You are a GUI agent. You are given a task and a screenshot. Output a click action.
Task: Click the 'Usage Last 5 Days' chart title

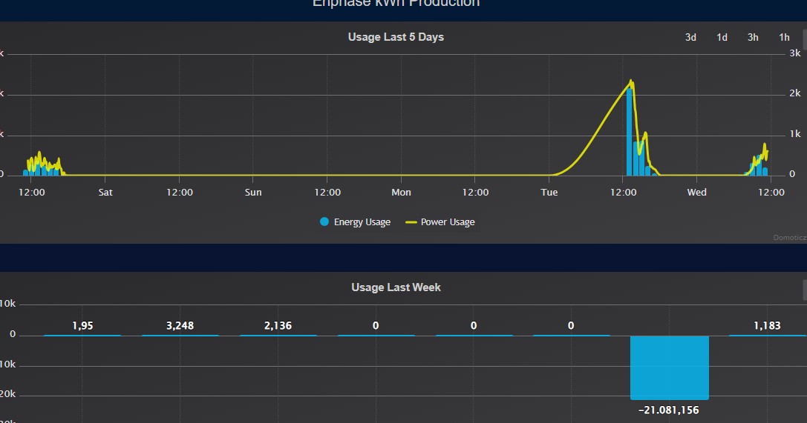pyautogui.click(x=396, y=37)
